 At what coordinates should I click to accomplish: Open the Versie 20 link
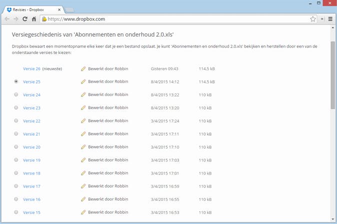click(x=31, y=147)
